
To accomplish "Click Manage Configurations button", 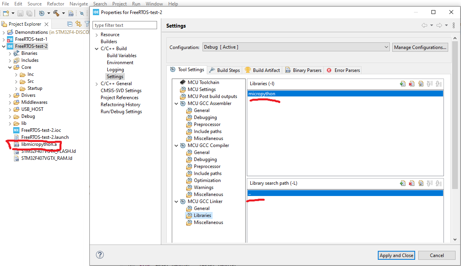I will [420, 47].
